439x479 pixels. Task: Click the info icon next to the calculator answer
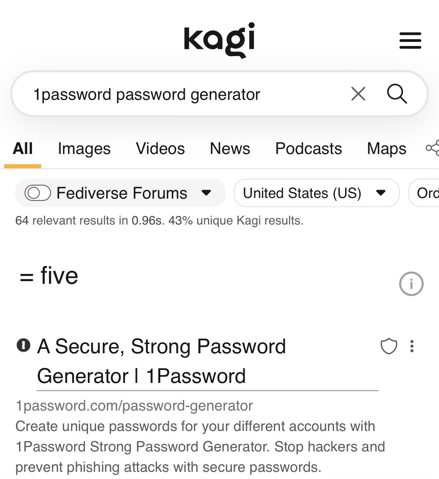tap(412, 284)
